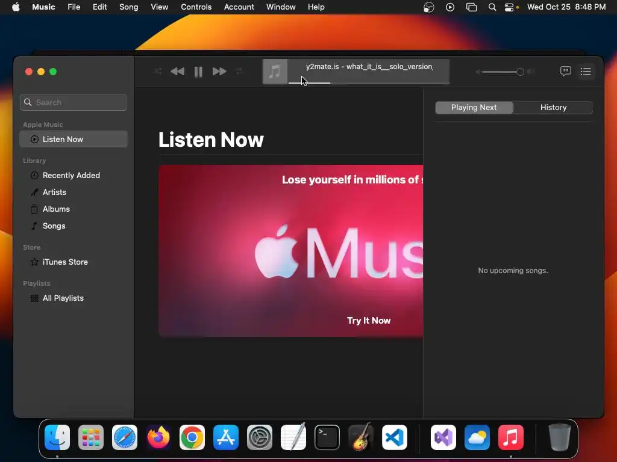
Task: Open App Store from the Dock
Action: pos(226,437)
